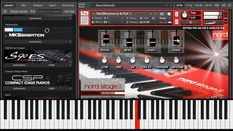Switch to the Database tab
This screenshot has width=233, height=131.
38,5
